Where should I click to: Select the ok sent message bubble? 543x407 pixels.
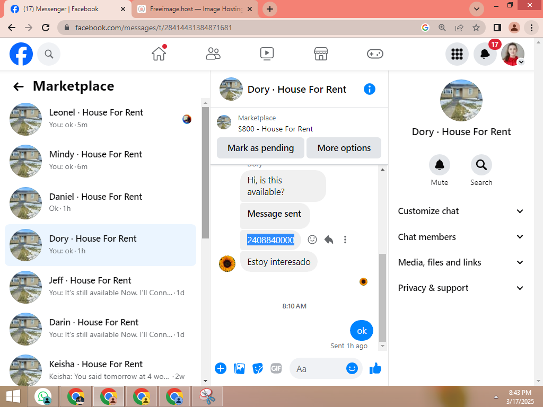point(362,331)
